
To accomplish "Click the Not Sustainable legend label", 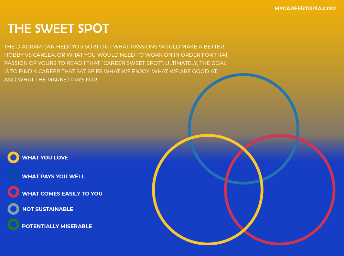I will pyautogui.click(x=48, y=209).
